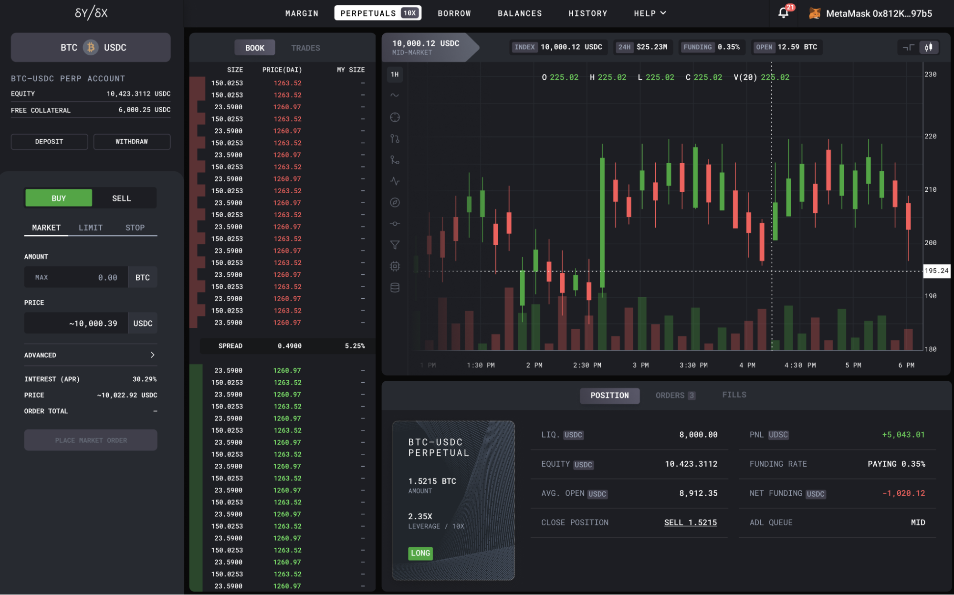
Task: Open the HELP dropdown menu
Action: pos(650,13)
